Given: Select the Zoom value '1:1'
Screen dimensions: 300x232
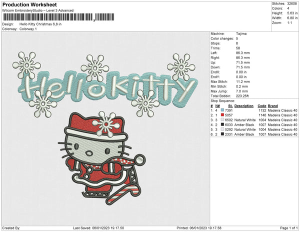Looking at the screenshot, I should (289, 23).
